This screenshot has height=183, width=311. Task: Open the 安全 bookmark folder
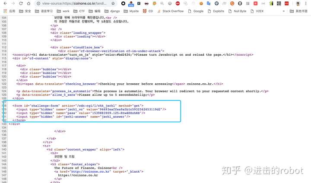click(x=25, y=11)
